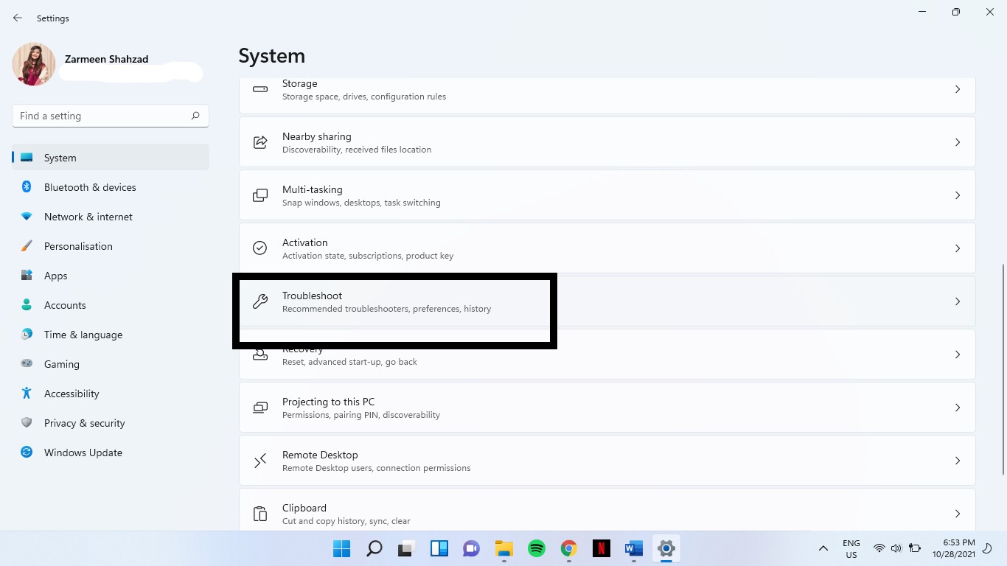
Task: Click the battery icon in the system tray
Action: [x=914, y=548]
